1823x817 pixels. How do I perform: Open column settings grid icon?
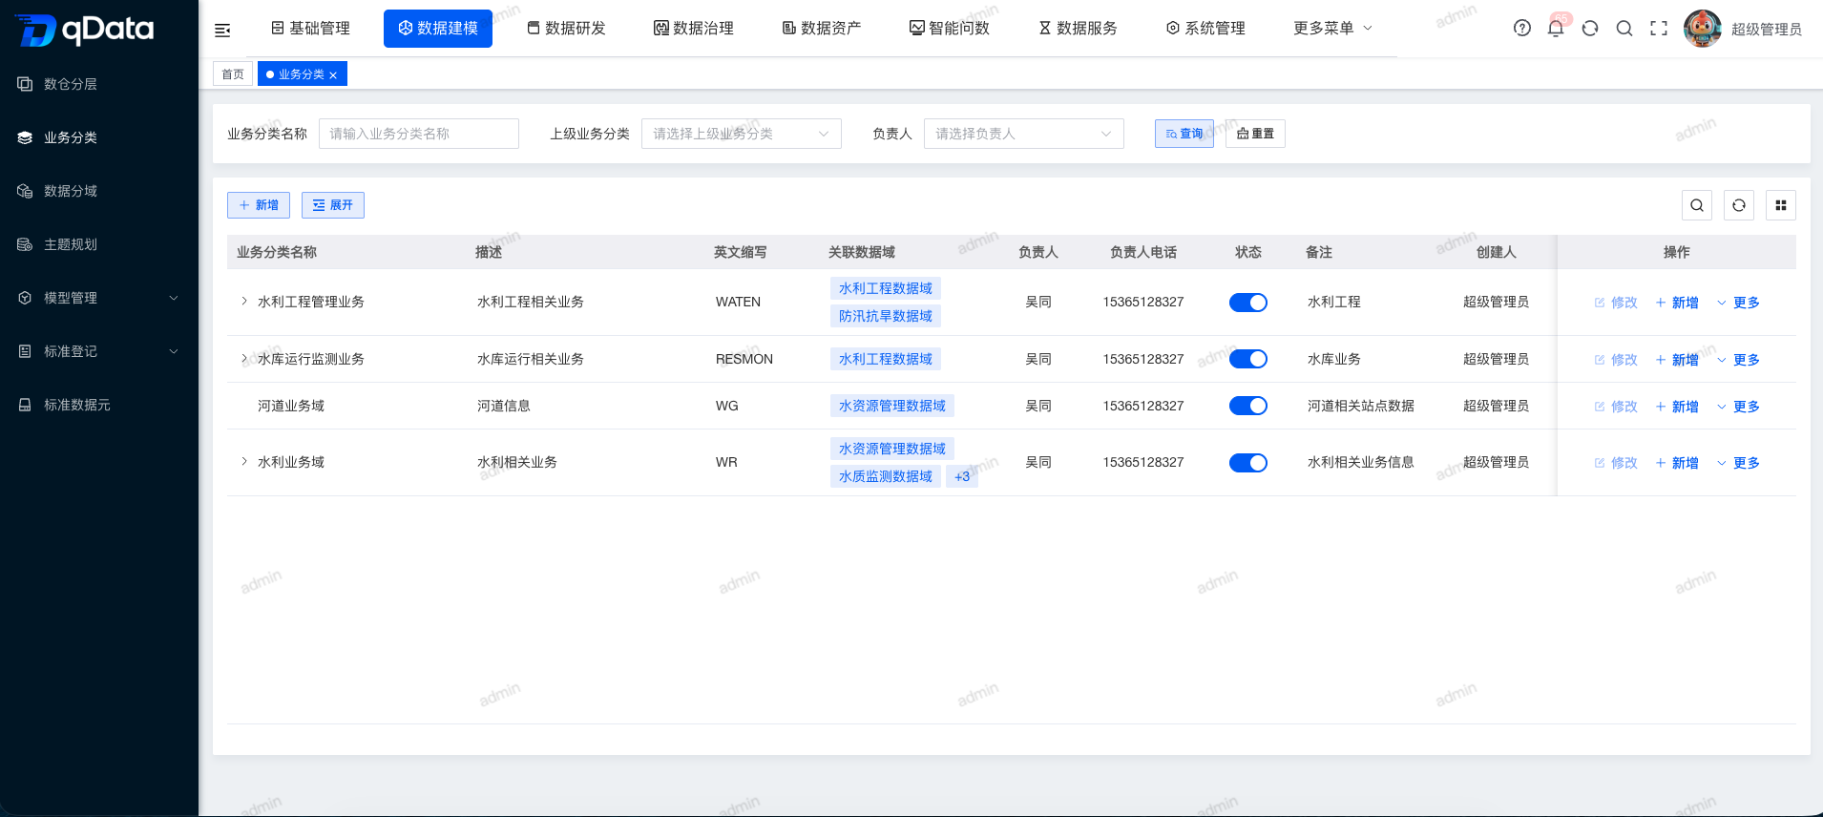1781,205
